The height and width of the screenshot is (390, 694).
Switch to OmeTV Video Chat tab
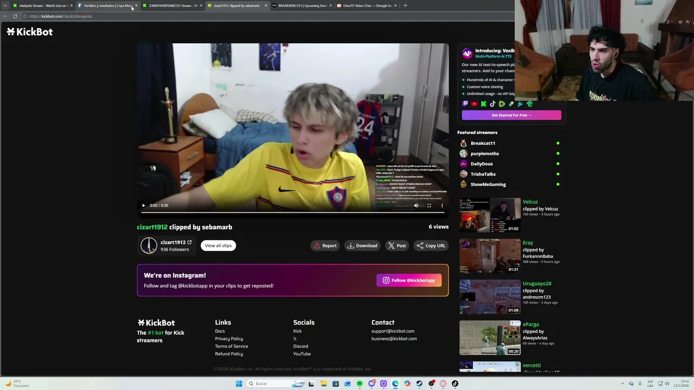367,5
